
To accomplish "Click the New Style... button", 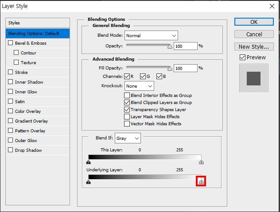I will (x=254, y=46).
